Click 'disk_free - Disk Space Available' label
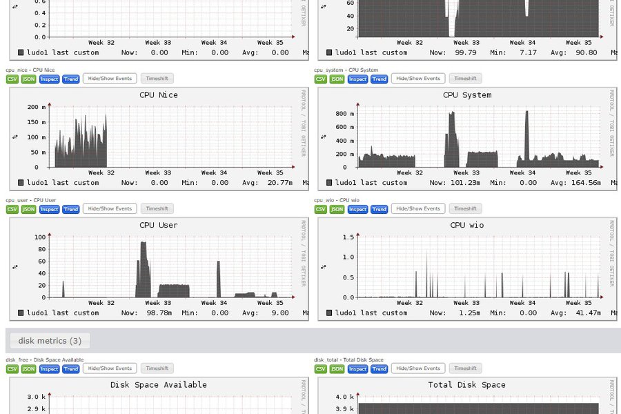Viewport: 621px width, 414px height. click(x=45, y=359)
